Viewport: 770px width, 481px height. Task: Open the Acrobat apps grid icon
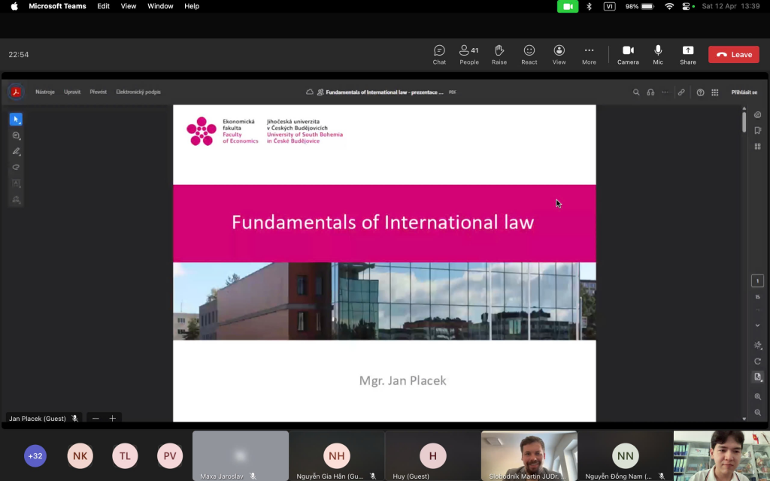point(715,92)
